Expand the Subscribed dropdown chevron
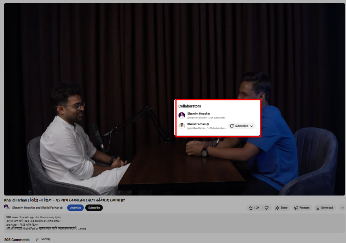The height and width of the screenshot is (243, 346). (252, 126)
